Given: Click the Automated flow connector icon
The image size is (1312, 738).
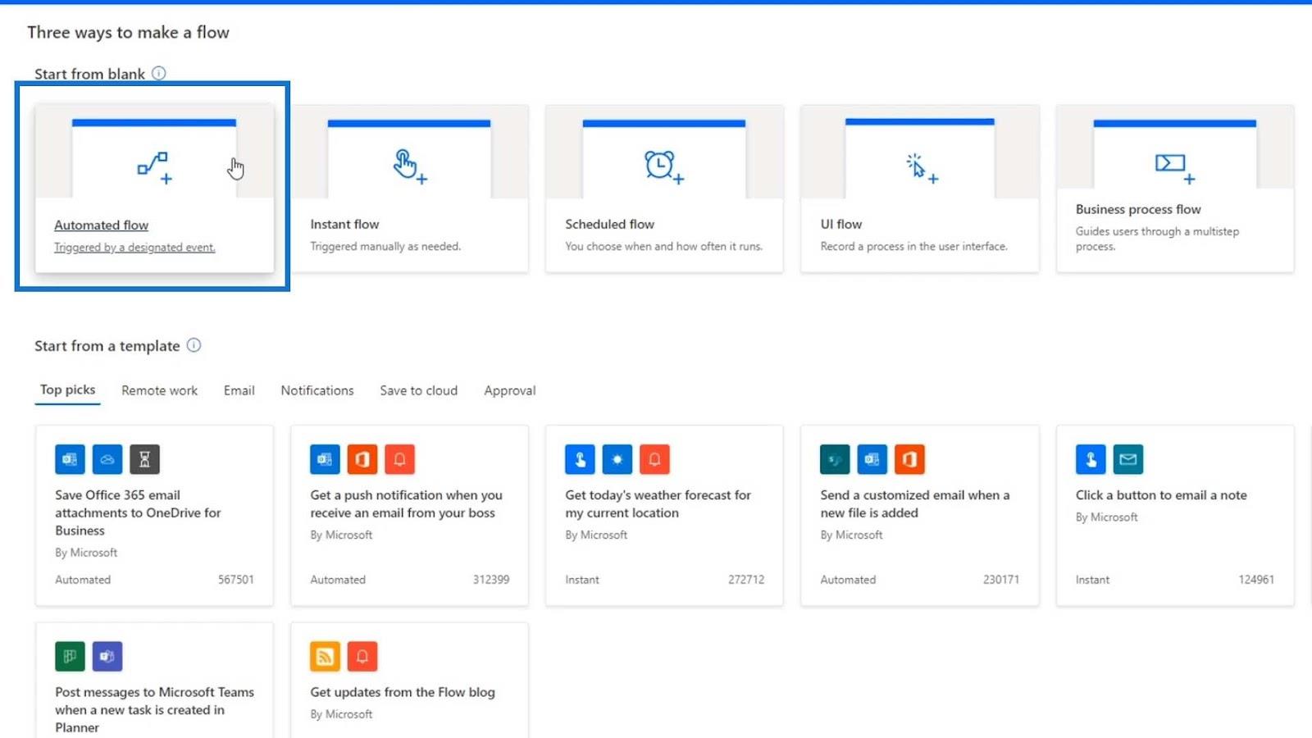Looking at the screenshot, I should 154,167.
